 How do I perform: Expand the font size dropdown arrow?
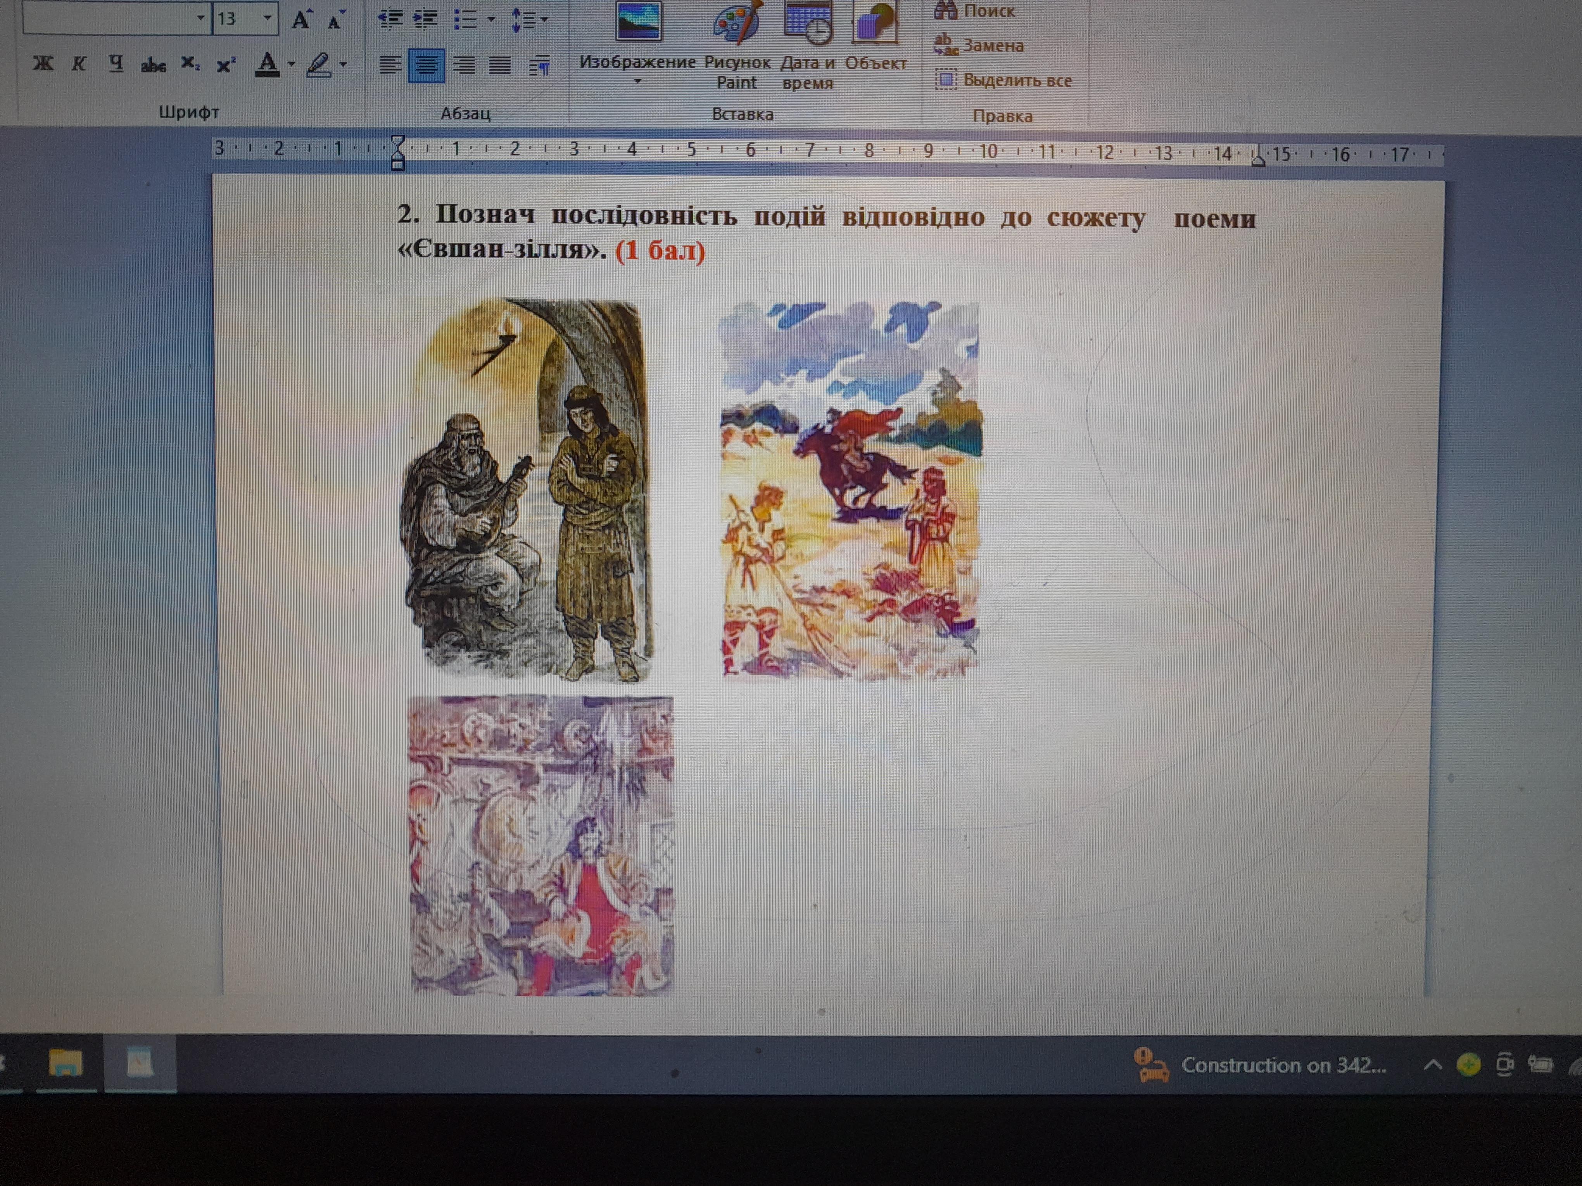click(267, 18)
